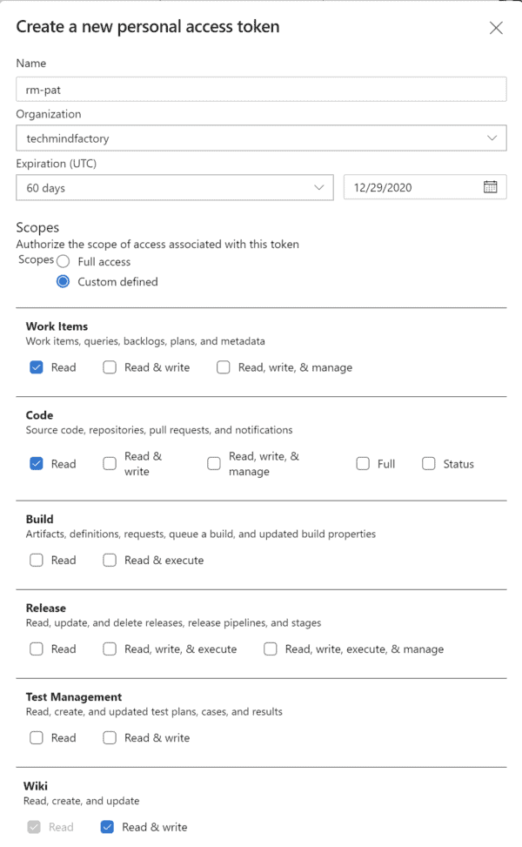The height and width of the screenshot is (847, 522).
Task: Check the Build Read checkbox
Action: click(37, 560)
